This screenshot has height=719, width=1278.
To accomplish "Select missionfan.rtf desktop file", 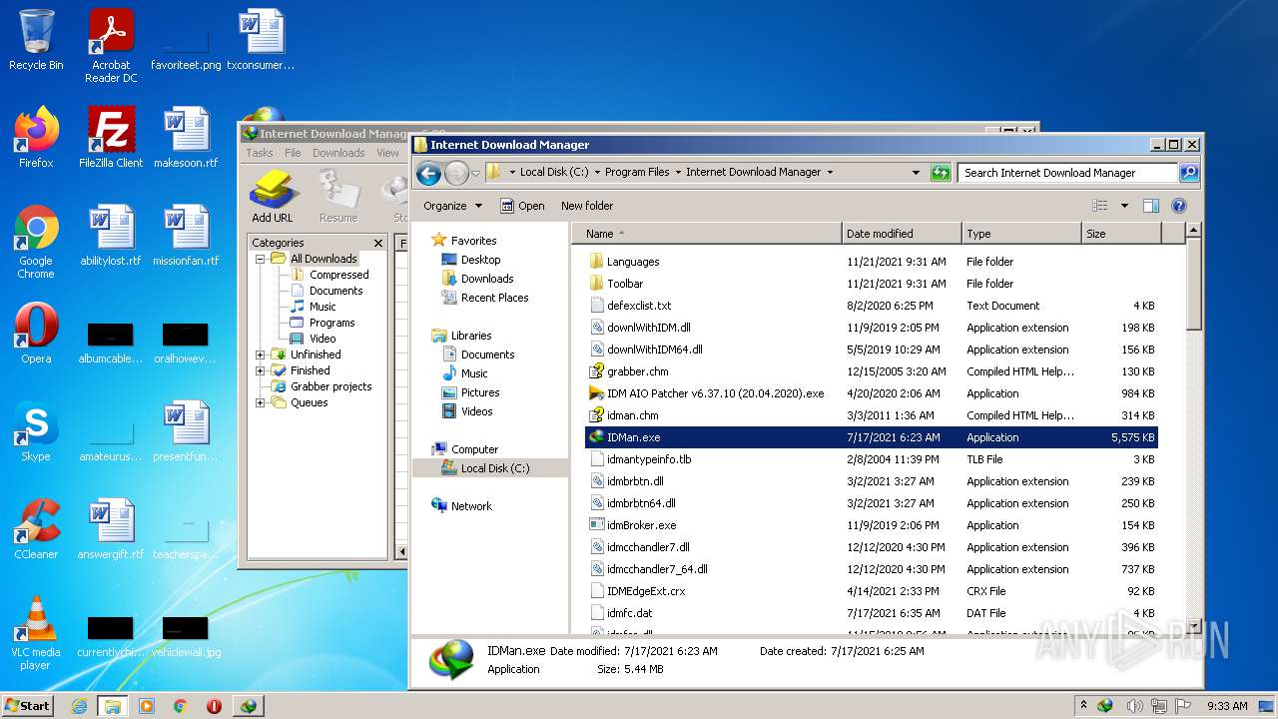I will tap(186, 236).
